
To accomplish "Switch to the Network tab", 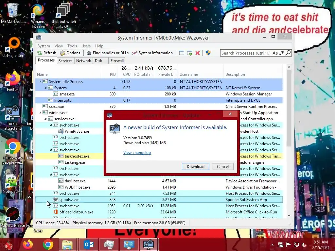I will click(83, 60).
